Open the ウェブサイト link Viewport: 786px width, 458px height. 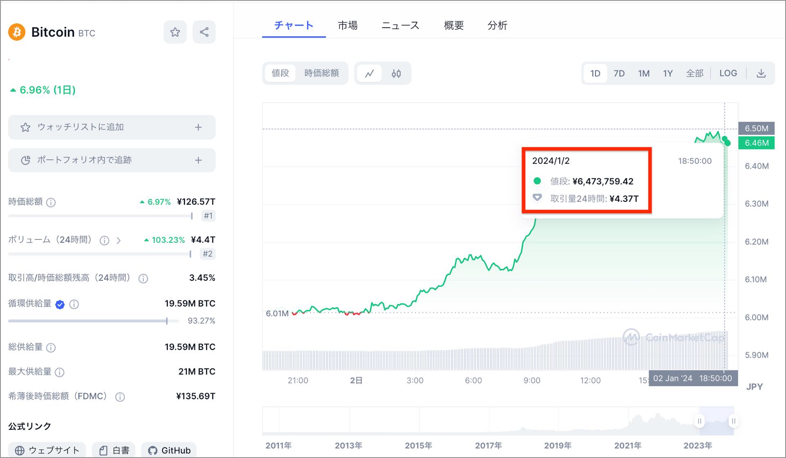pos(47,450)
